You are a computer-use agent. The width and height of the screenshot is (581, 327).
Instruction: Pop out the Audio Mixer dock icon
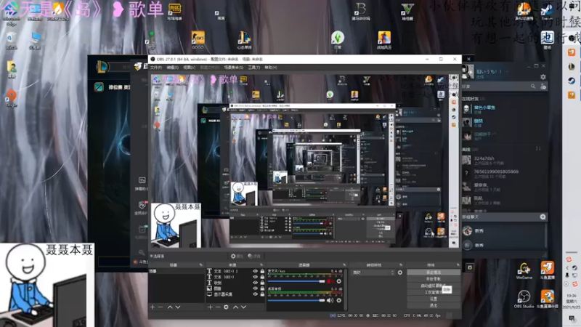tap(344, 265)
